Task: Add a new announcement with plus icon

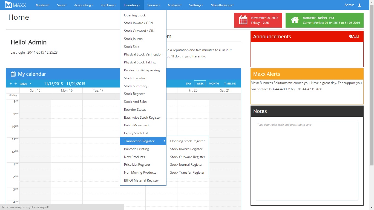Action: pyautogui.click(x=354, y=36)
